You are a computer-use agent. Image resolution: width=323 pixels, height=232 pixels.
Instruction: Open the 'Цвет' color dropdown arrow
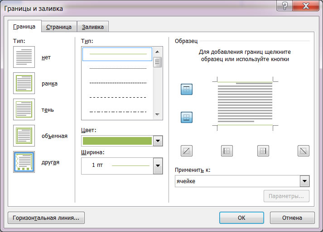(158, 141)
